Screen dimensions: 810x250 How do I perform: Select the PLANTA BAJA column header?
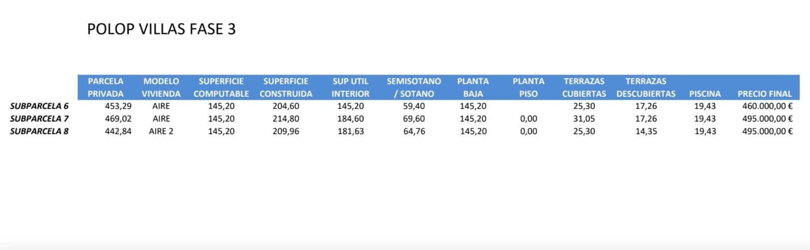point(473,87)
